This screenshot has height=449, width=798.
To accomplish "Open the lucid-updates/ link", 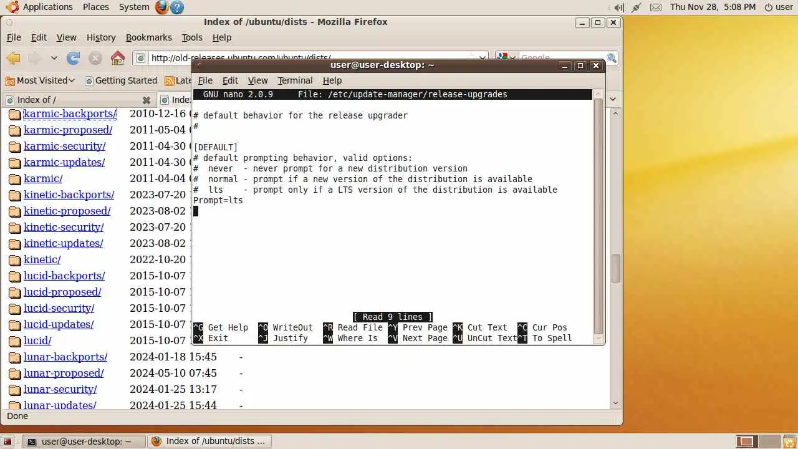I will [59, 325].
